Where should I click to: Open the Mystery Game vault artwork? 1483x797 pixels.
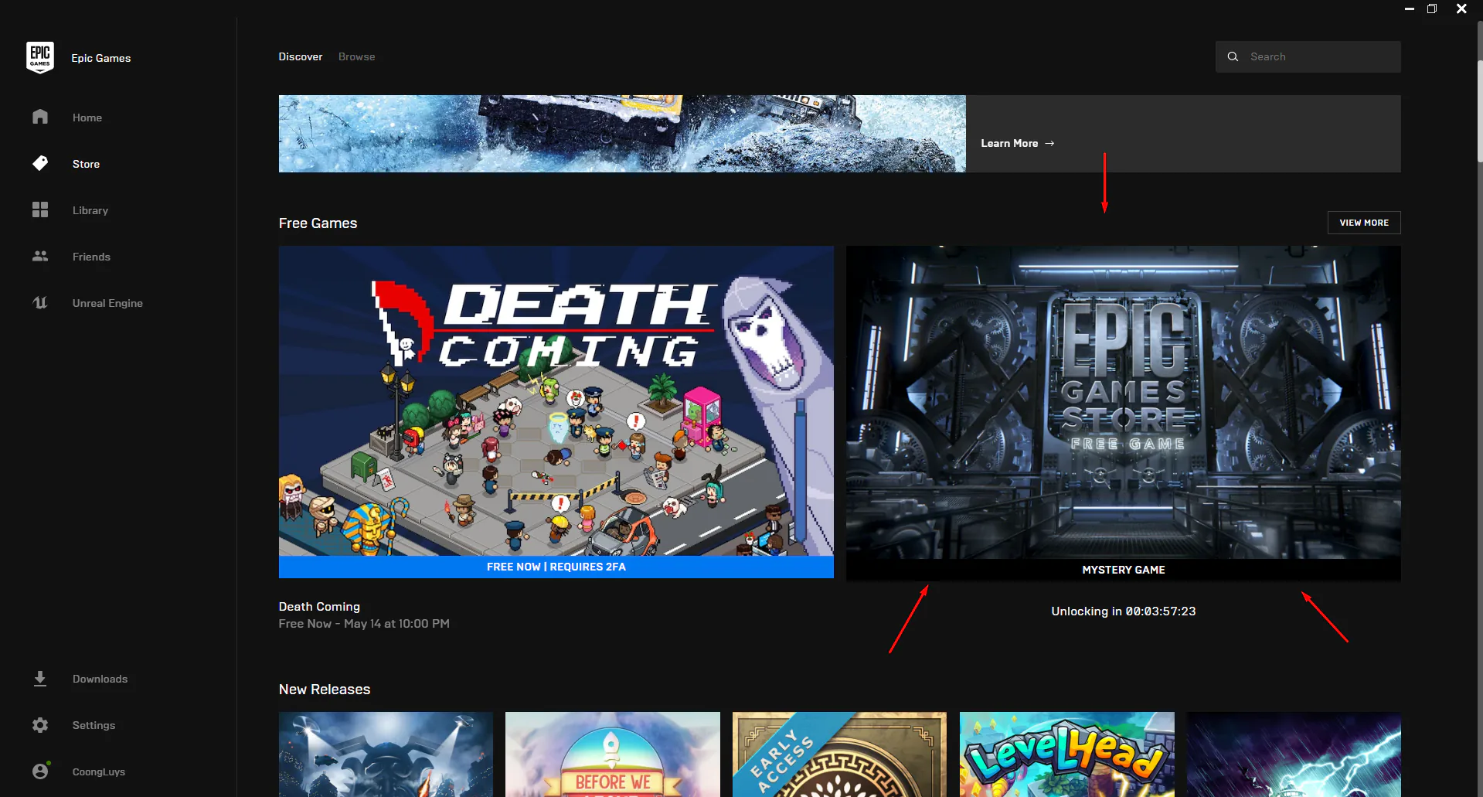tap(1123, 402)
